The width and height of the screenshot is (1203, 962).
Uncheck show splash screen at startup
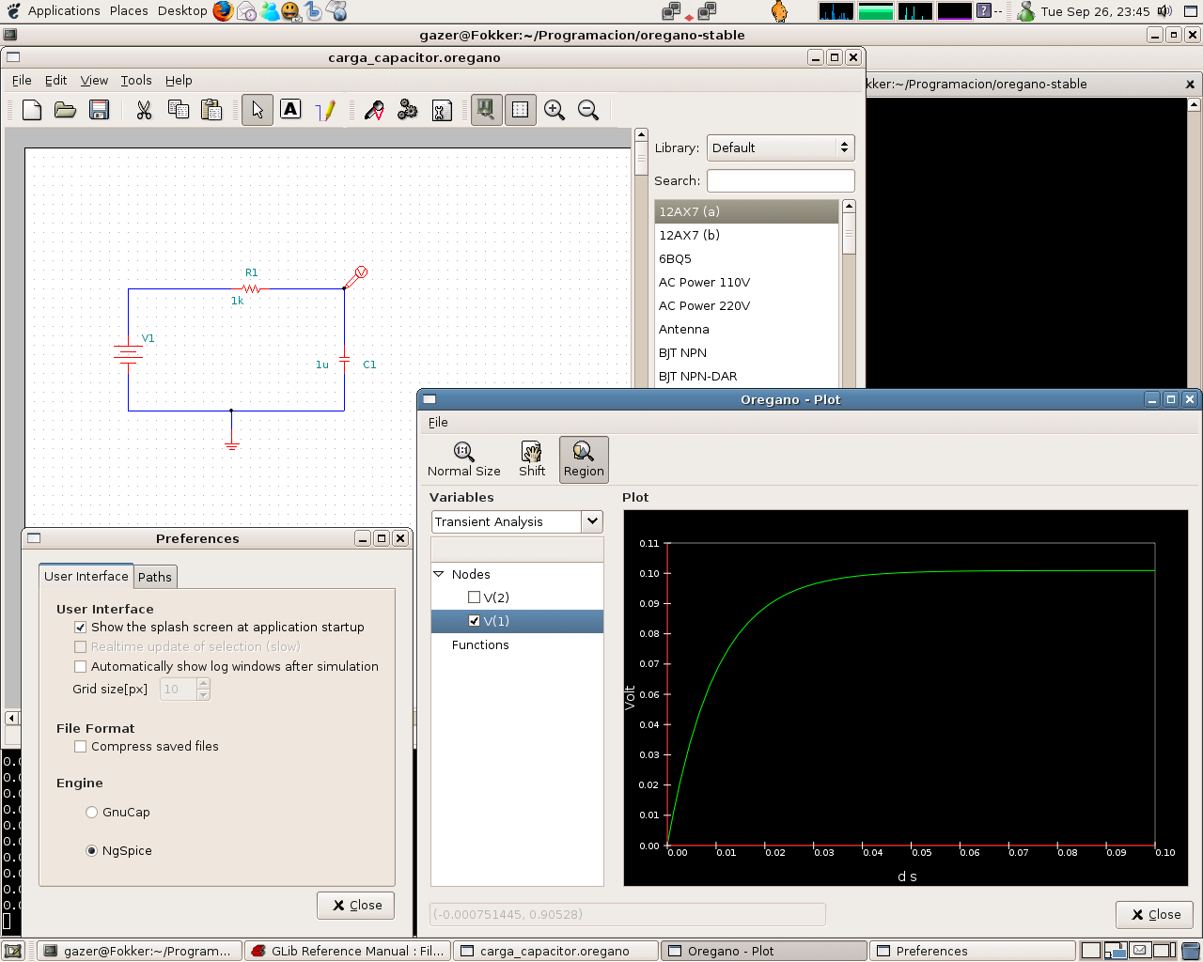81,628
